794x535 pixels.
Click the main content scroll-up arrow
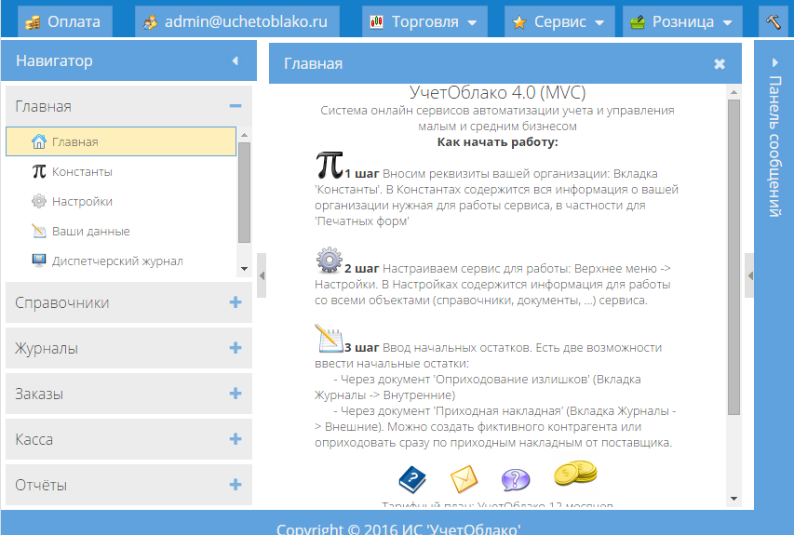point(733,92)
